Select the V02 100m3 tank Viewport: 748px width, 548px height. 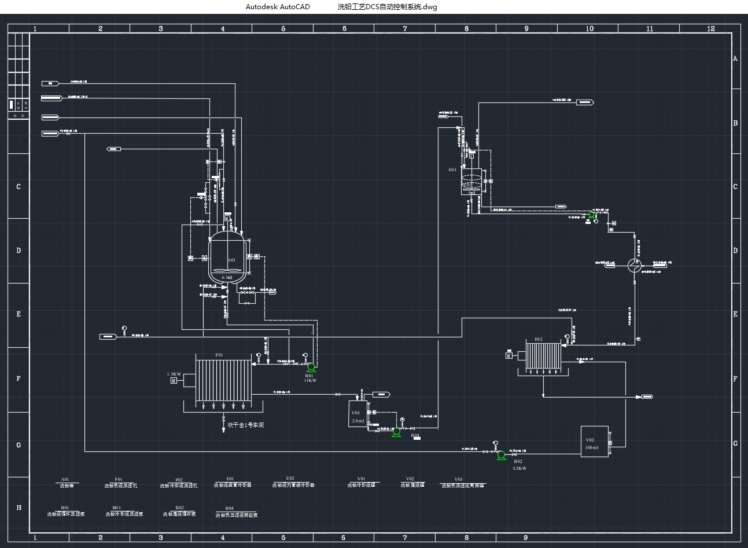(594, 442)
